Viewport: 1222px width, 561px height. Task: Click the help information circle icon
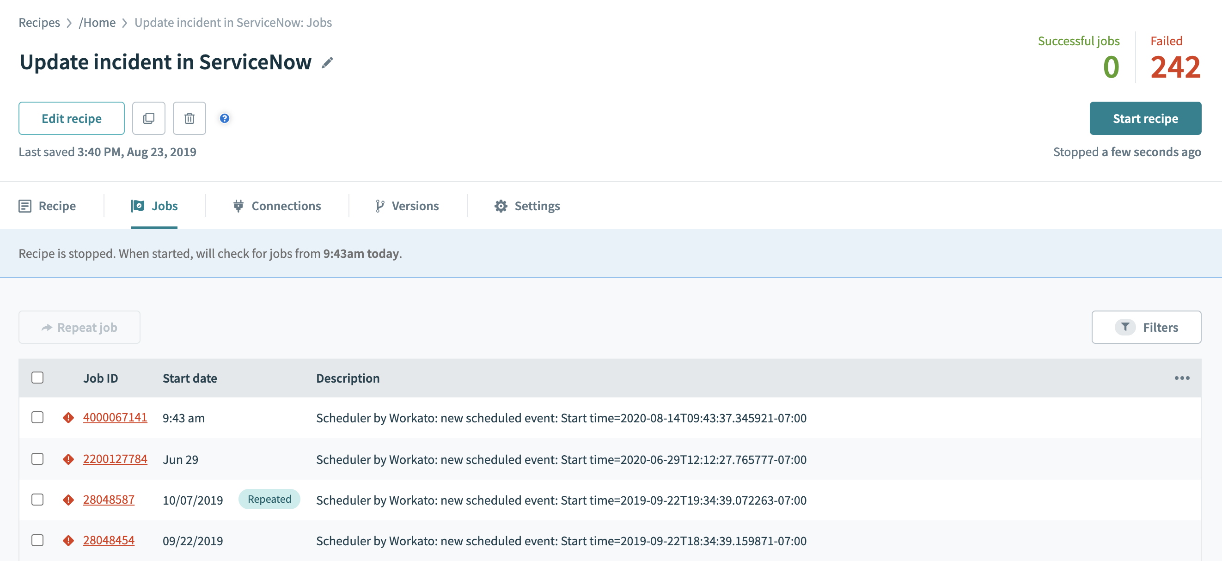tap(224, 118)
